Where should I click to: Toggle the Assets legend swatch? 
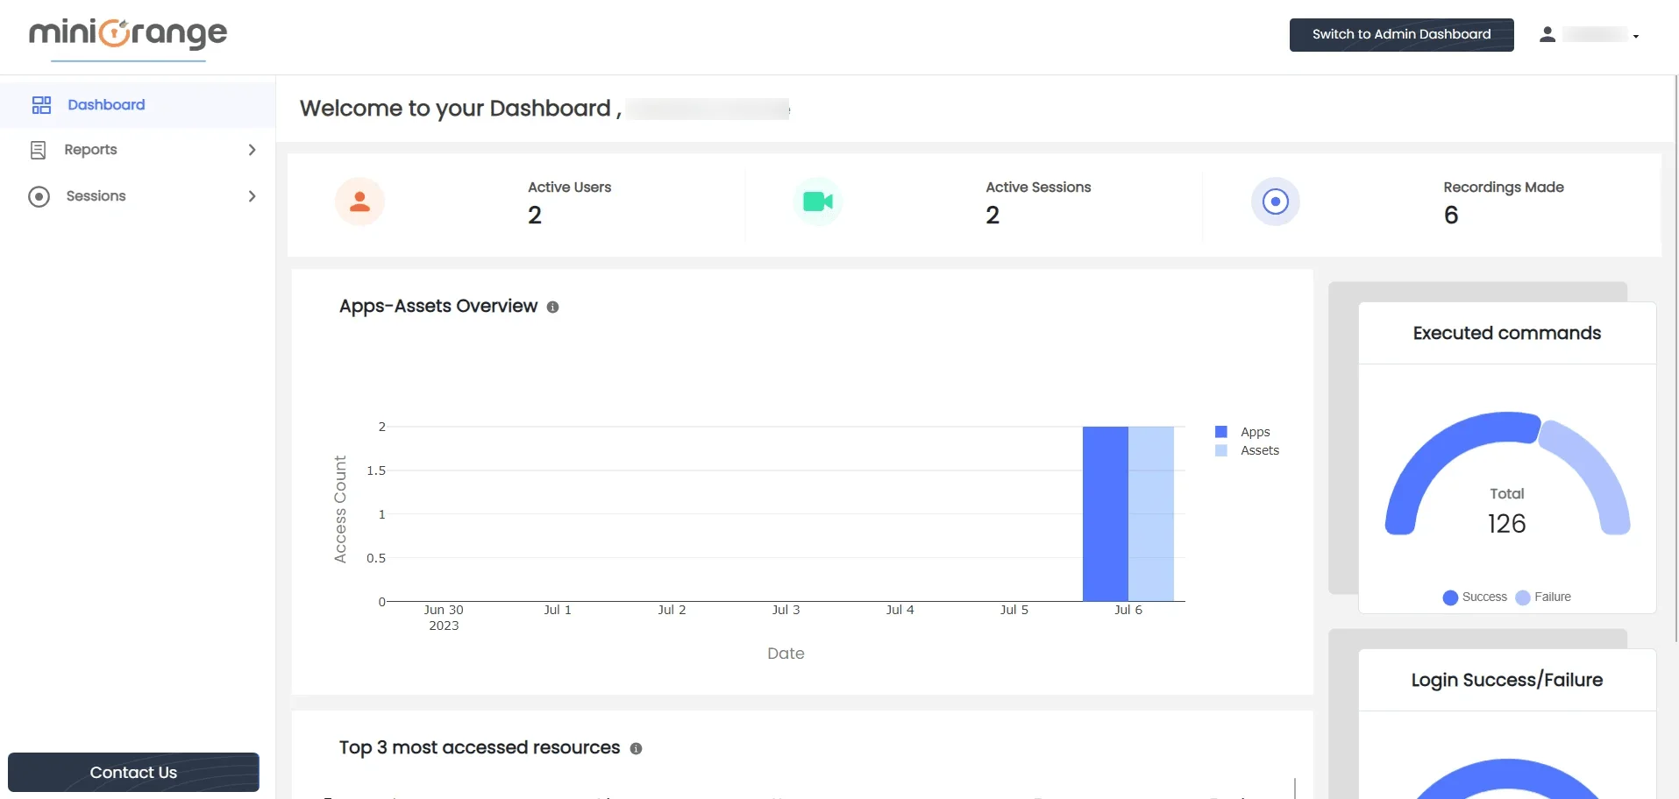1220,450
